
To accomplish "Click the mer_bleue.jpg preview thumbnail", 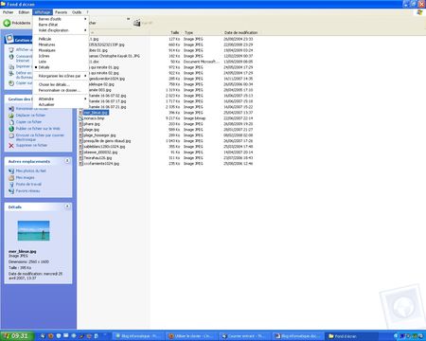I will 34,231.
